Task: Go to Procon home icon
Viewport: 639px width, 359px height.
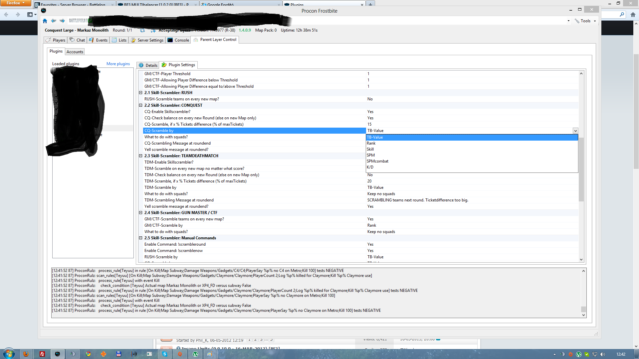Action: (x=45, y=21)
